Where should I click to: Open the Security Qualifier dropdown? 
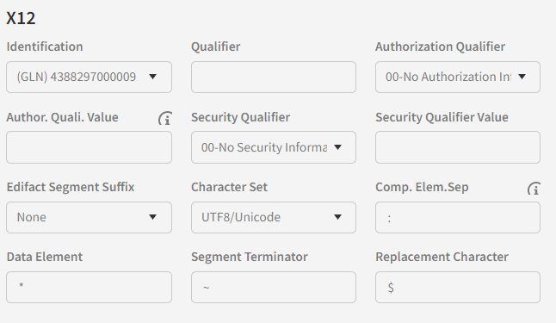274,147
